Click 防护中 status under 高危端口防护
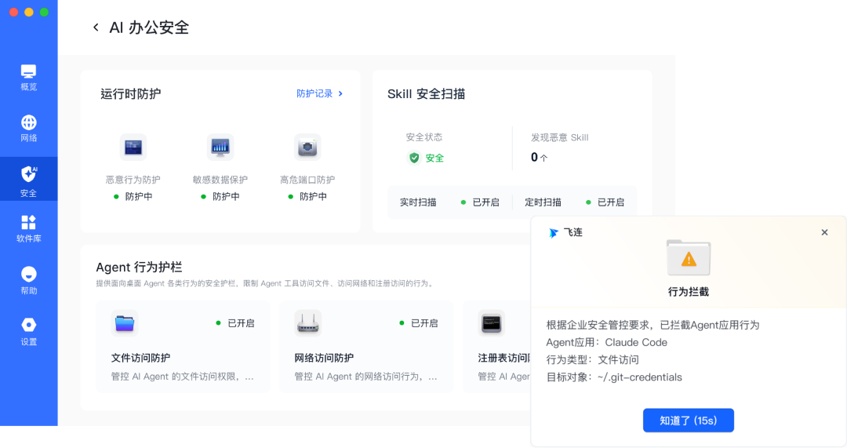 [307, 197]
